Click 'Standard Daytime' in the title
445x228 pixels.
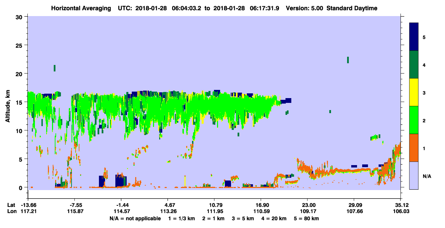(352, 8)
